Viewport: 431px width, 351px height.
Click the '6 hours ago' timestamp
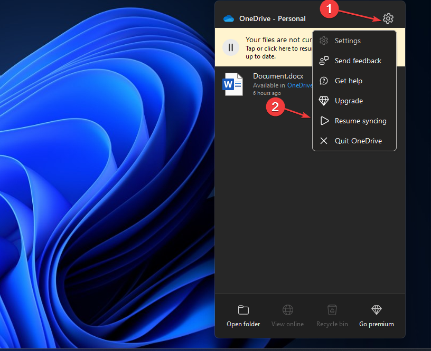[267, 93]
